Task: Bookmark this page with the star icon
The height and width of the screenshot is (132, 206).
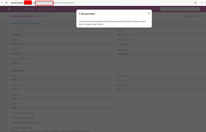Action: coord(196,3)
